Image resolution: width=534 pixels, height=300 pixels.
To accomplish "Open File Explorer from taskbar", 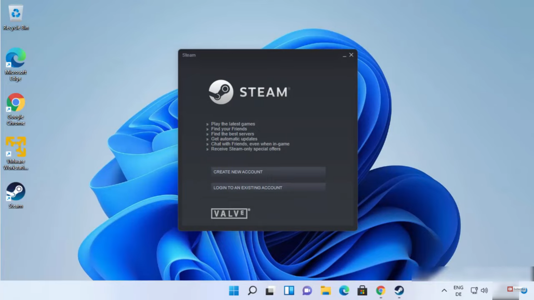I will [326, 291].
